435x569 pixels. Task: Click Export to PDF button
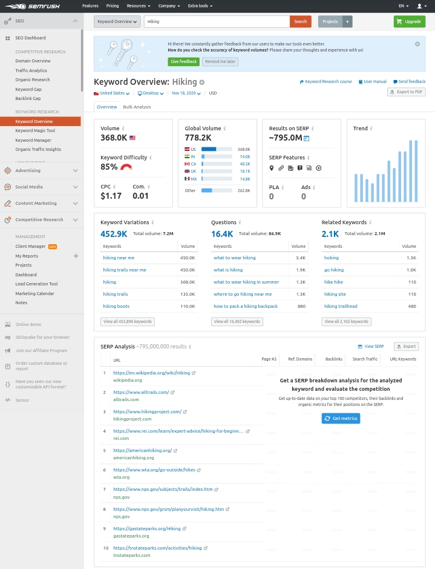click(x=407, y=92)
